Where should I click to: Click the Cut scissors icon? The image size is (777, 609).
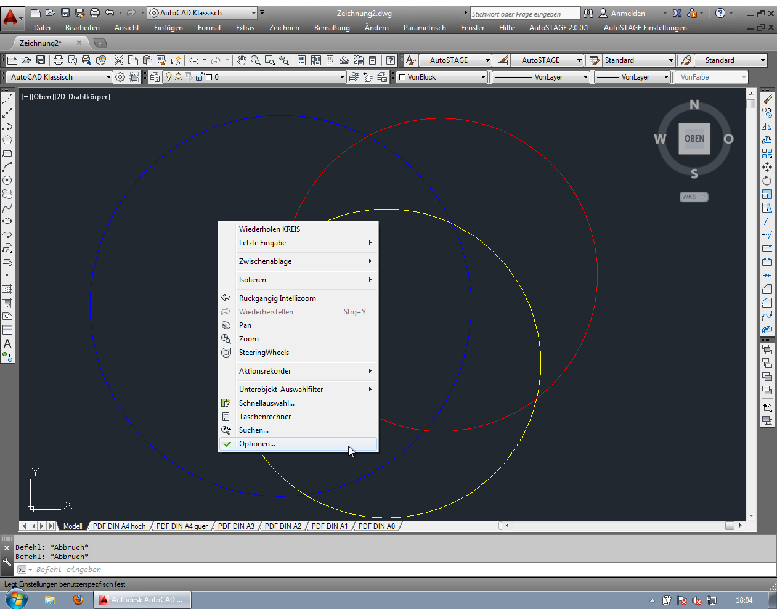click(x=119, y=60)
